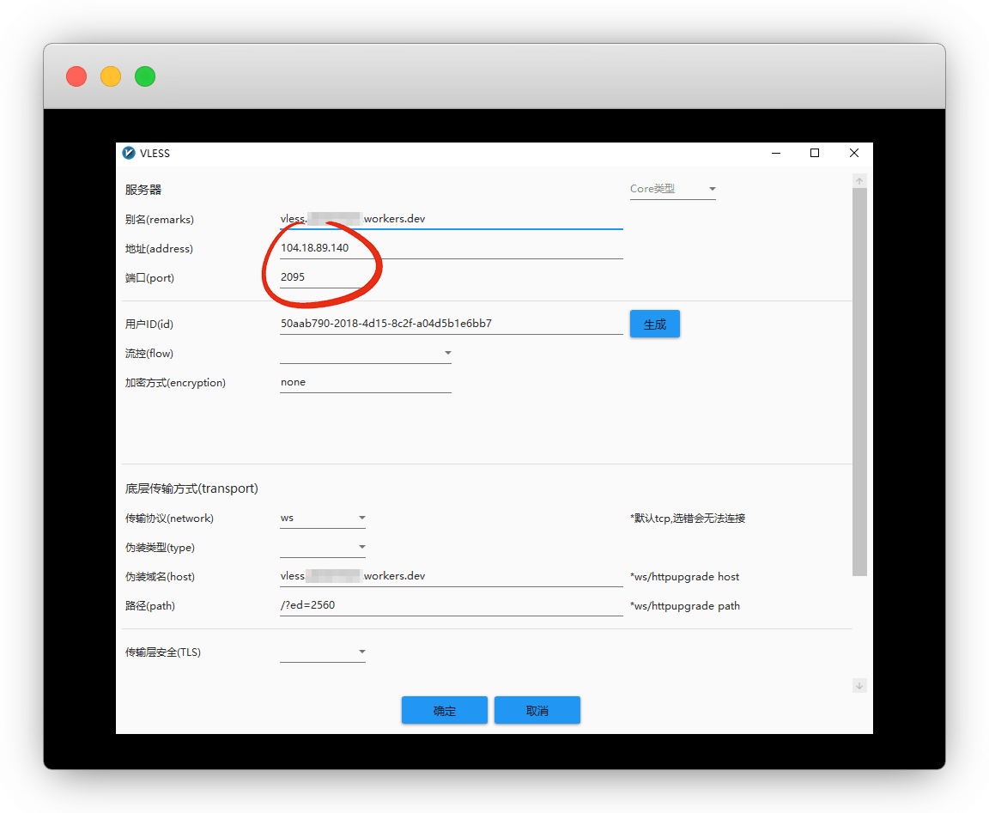Screen dimensions: 989x813
Task: Close the VLESS dialog with X
Action: click(853, 153)
